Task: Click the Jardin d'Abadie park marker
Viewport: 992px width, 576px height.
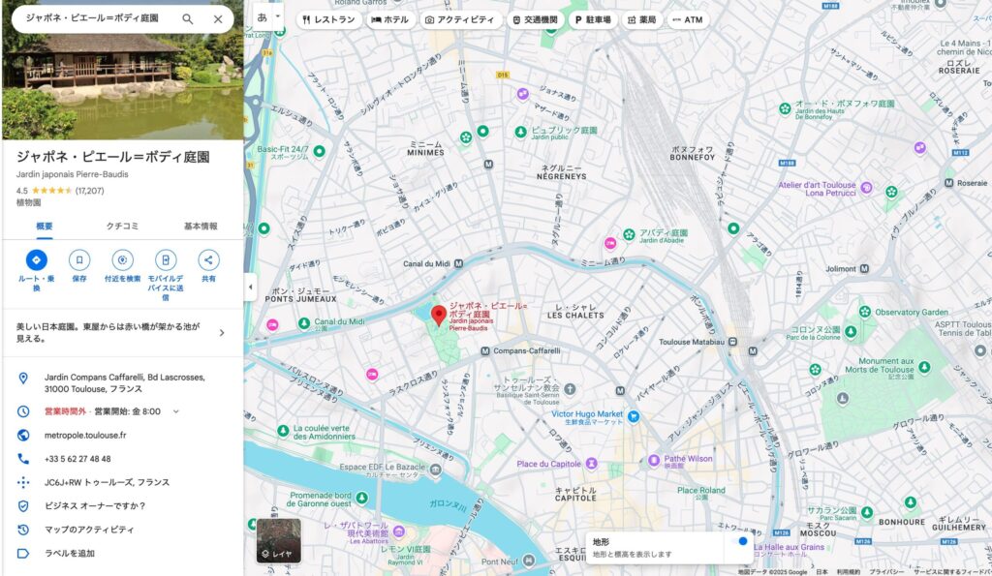Action: click(x=629, y=234)
